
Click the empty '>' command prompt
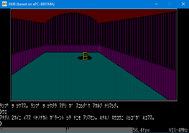click(x=1, y=123)
